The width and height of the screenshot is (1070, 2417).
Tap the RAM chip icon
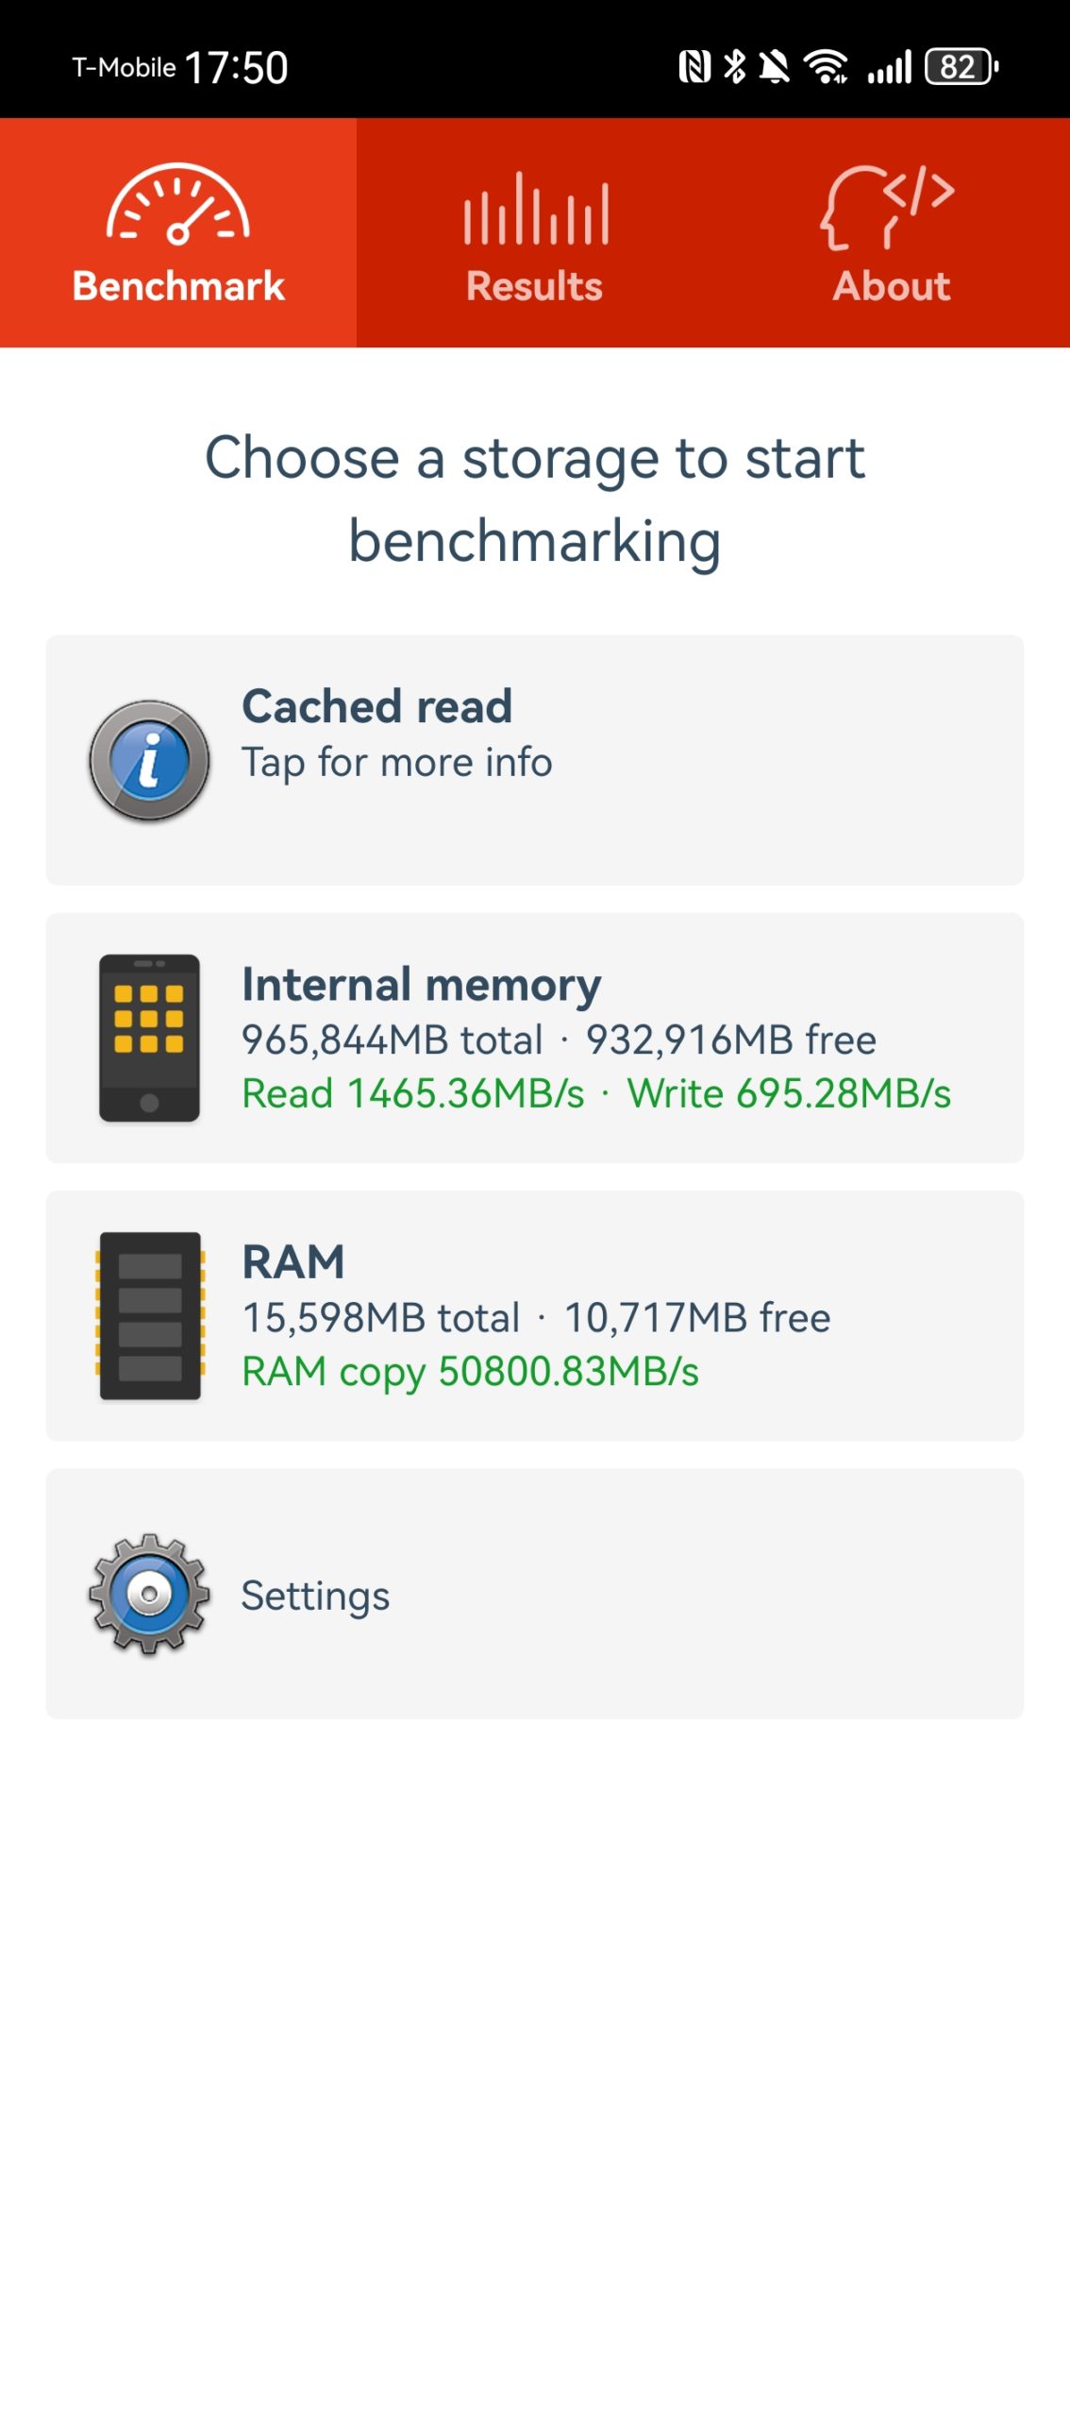click(x=150, y=1315)
